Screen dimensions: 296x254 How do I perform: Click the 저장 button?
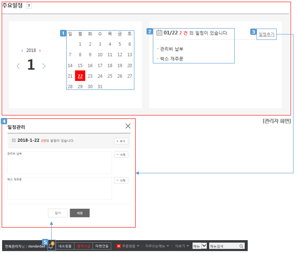point(80,213)
